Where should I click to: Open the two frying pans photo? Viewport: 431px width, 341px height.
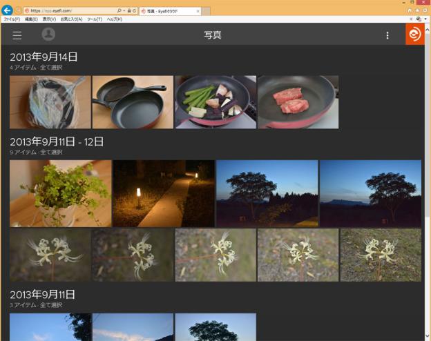[133, 102]
